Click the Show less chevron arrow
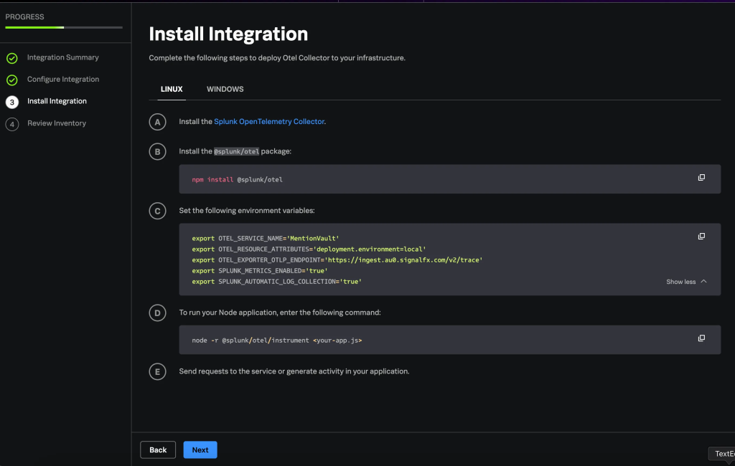The image size is (735, 466). pos(703,282)
